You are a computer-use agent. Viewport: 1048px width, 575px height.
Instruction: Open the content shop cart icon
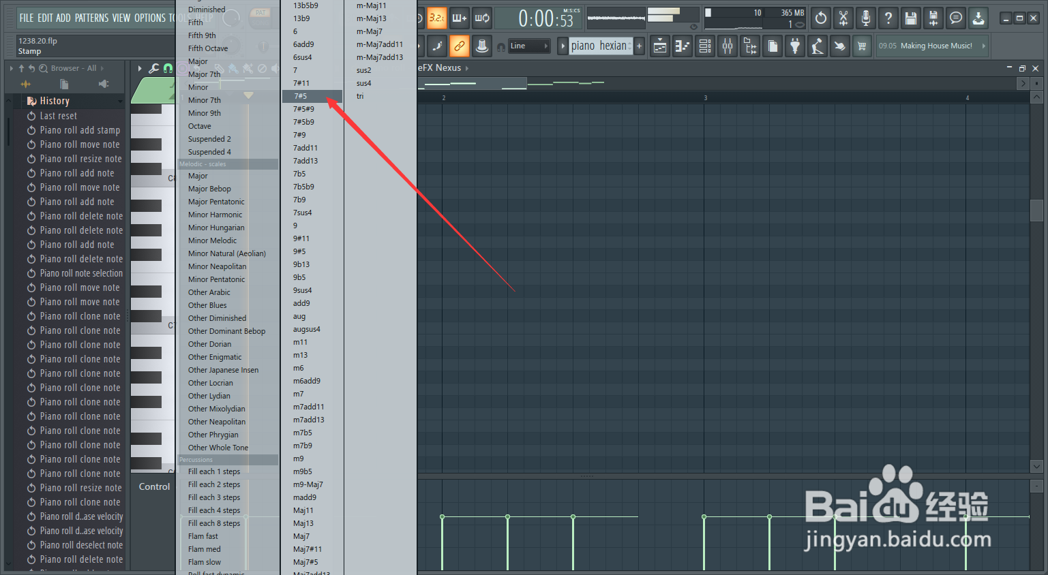tap(862, 46)
